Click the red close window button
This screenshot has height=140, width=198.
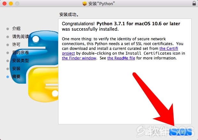point(4,4)
